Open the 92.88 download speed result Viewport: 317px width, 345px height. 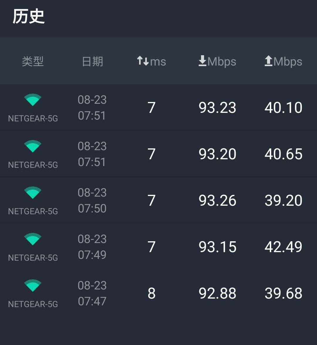(x=217, y=293)
